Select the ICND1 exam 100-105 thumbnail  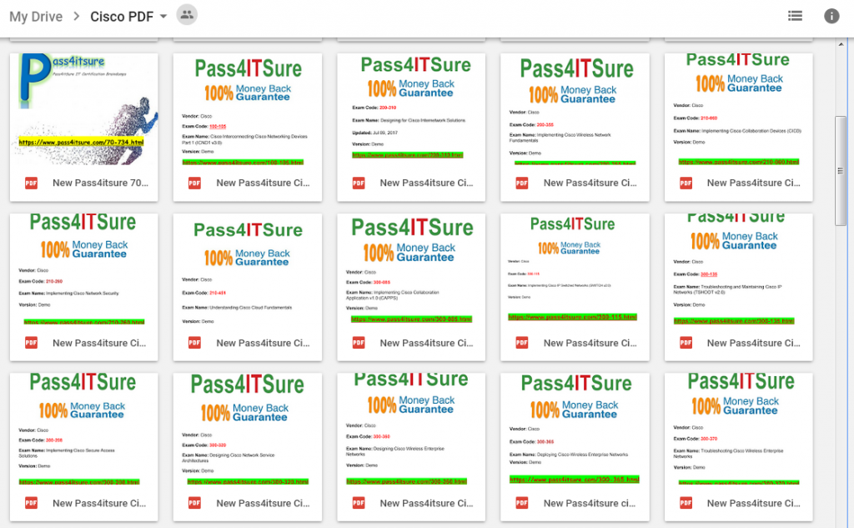[248, 109]
